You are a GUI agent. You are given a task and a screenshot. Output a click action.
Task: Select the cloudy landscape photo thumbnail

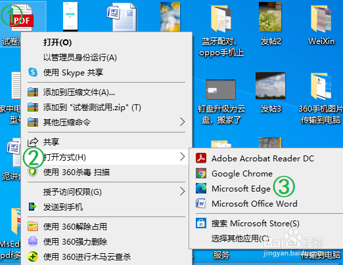click(170, 16)
